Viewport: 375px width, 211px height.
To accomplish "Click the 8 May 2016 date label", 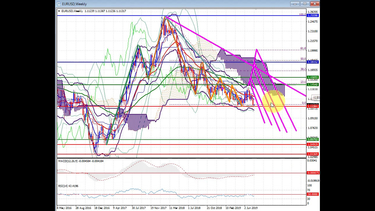I will 64,208.
